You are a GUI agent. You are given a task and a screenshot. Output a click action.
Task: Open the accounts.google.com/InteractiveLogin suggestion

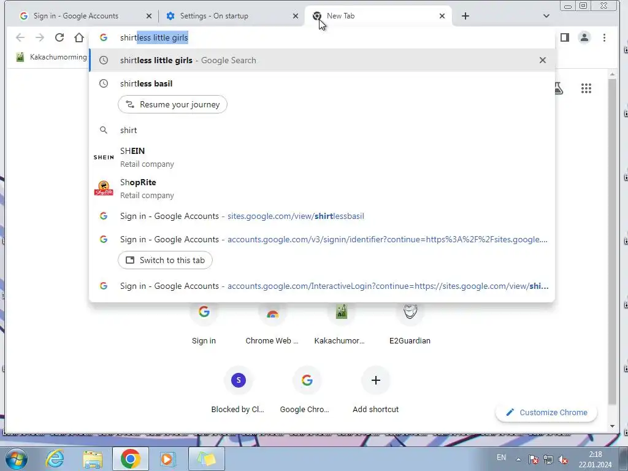pyautogui.click(x=322, y=286)
